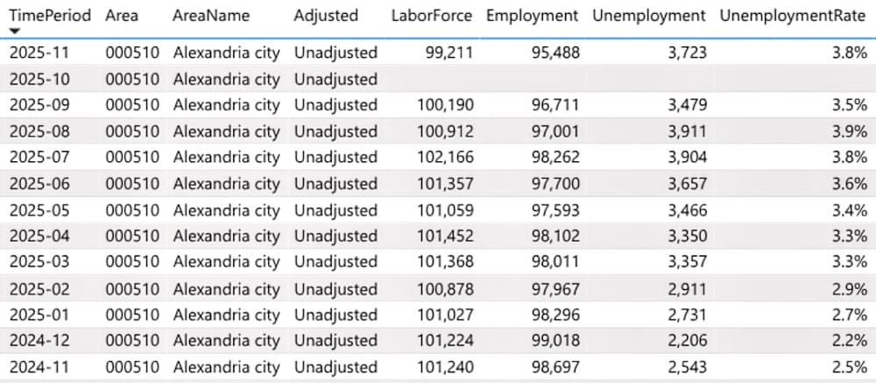This screenshot has width=876, height=383.
Task: Click the 96,711 Employment cell
Action: [555, 105]
